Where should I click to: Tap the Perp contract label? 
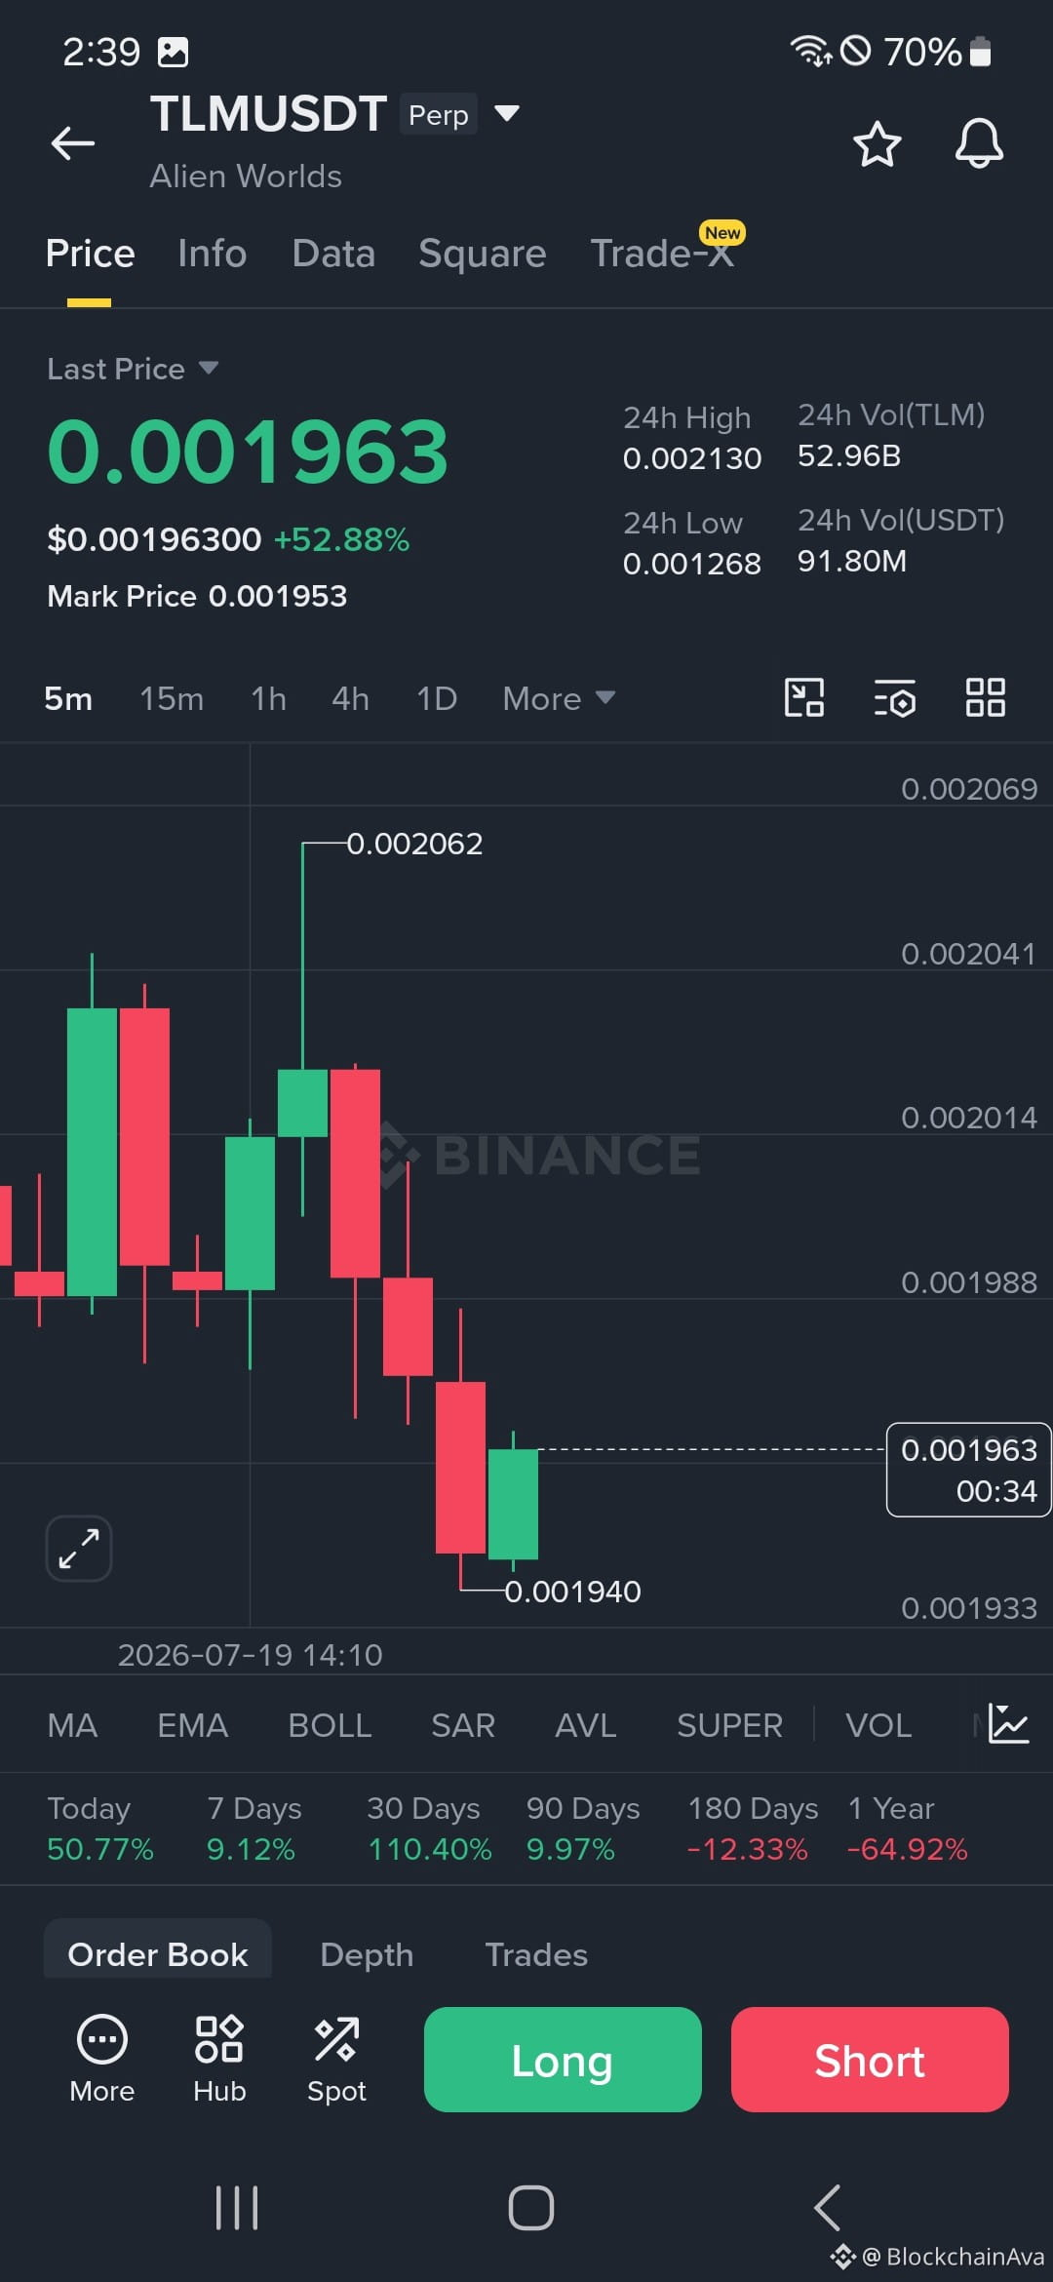(438, 114)
